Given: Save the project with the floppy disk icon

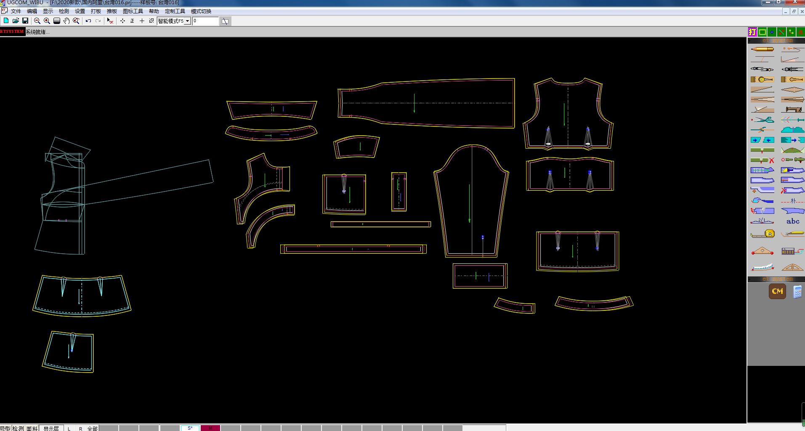Looking at the screenshot, I should [x=25, y=21].
